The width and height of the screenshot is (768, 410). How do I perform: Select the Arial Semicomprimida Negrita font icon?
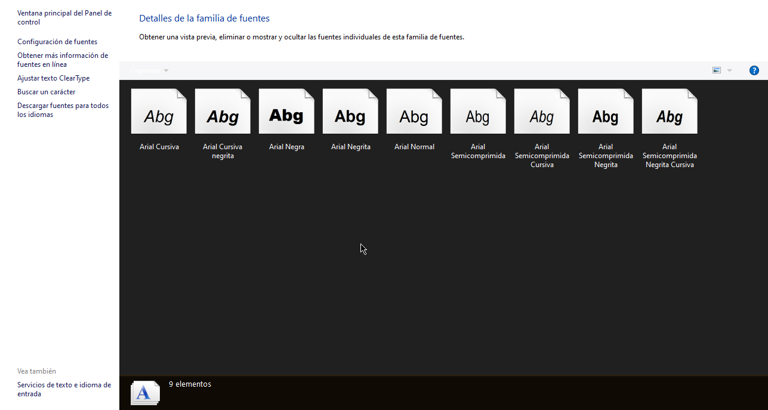point(606,112)
